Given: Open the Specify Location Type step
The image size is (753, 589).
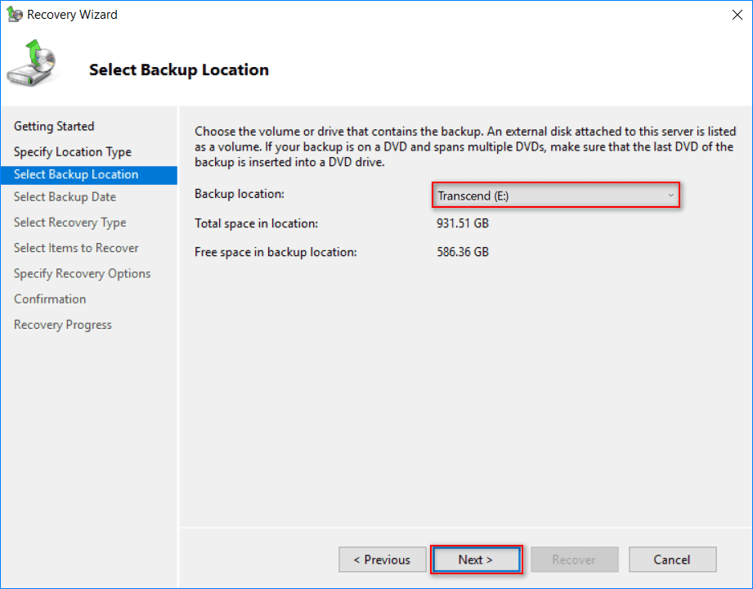Looking at the screenshot, I should click(x=73, y=152).
